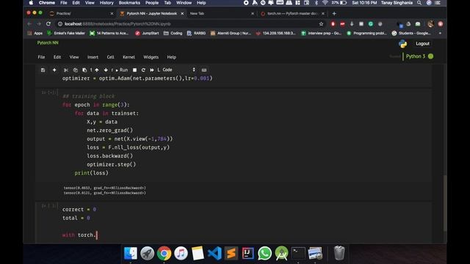Open the Apps bookmarks shortcut

click(35, 33)
